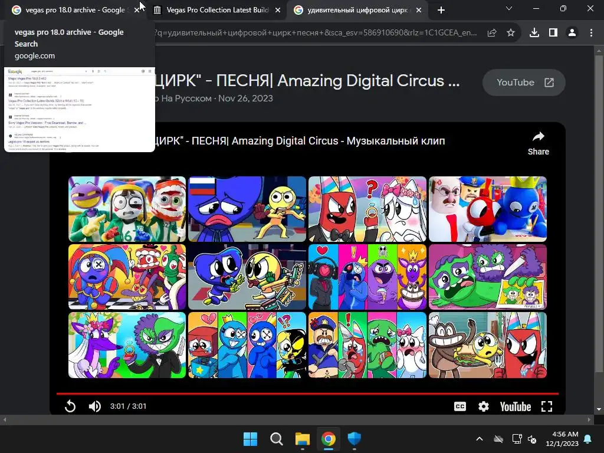This screenshot has width=604, height=453.
Task: Open the chef sandwich thumbnail
Action: (488, 345)
